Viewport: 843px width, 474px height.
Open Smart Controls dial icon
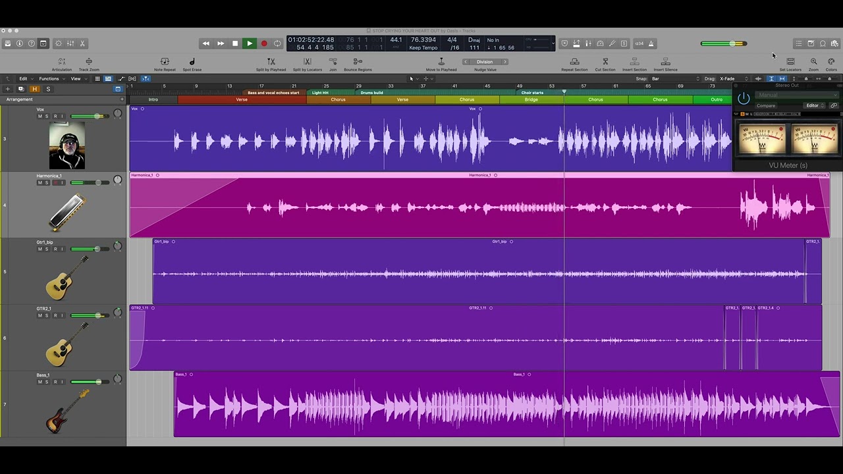(x=59, y=43)
